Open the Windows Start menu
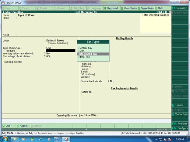 point(5,139)
